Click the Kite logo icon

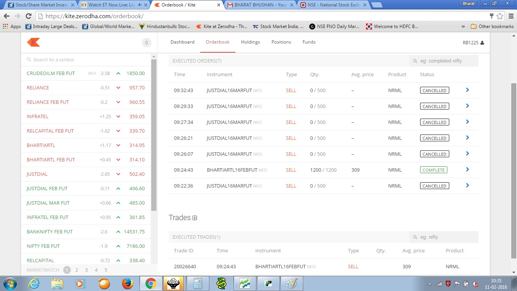point(33,42)
